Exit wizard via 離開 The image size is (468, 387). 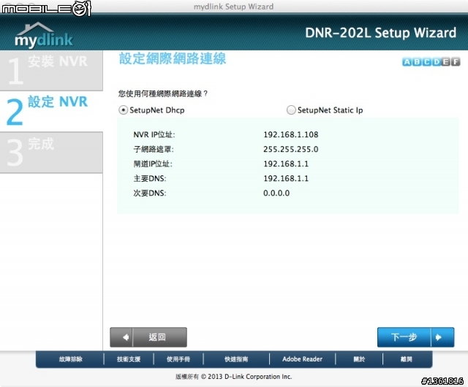click(407, 359)
